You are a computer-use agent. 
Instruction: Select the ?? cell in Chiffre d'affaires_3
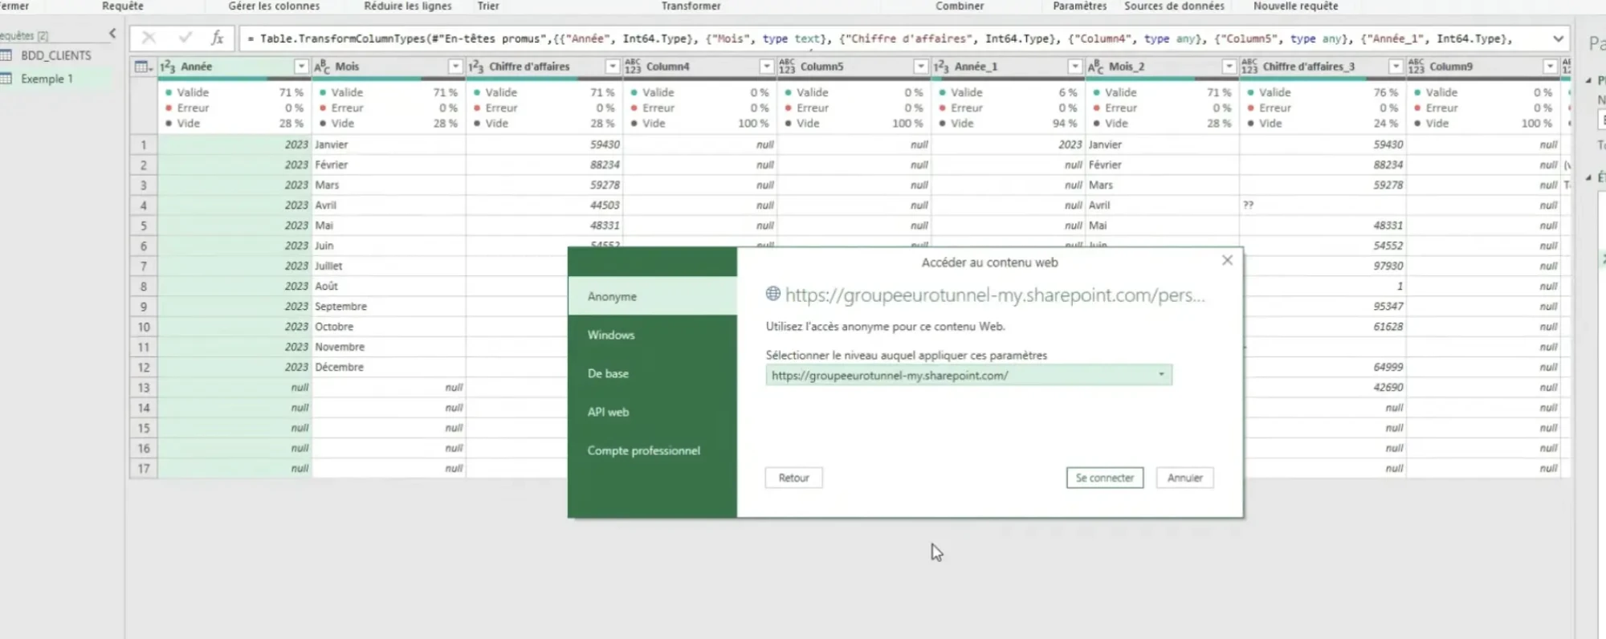click(1323, 206)
